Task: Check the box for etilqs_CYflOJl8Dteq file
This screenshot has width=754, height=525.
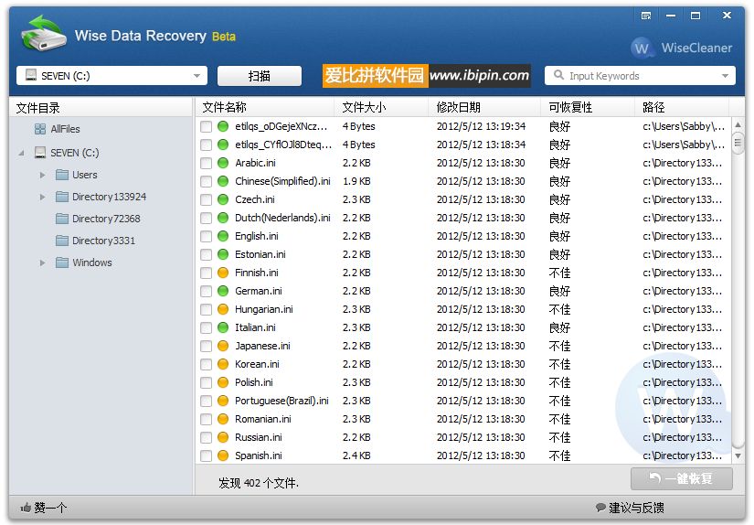Action: 206,145
